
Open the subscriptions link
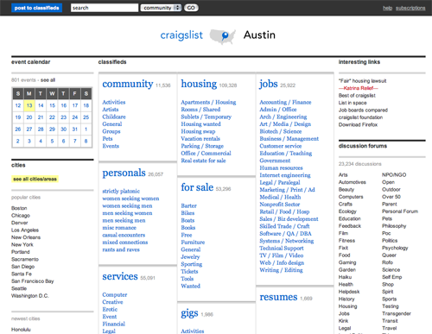coord(410,8)
